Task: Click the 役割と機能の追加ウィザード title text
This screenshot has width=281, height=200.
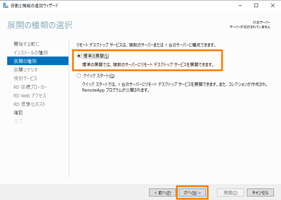Action: 34,6
